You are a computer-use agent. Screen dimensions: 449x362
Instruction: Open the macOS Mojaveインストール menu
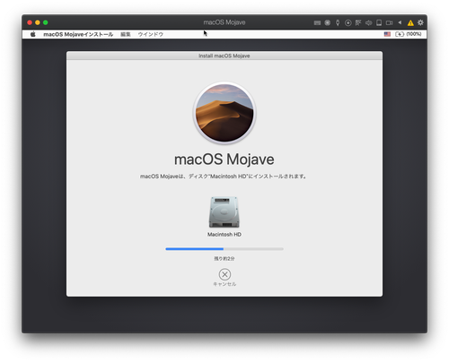coord(78,34)
